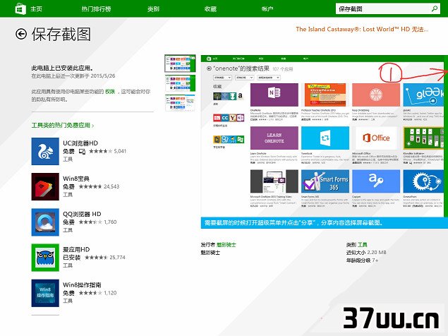
Task: Open the Win8宝典 app icon
Action: click(x=45, y=186)
